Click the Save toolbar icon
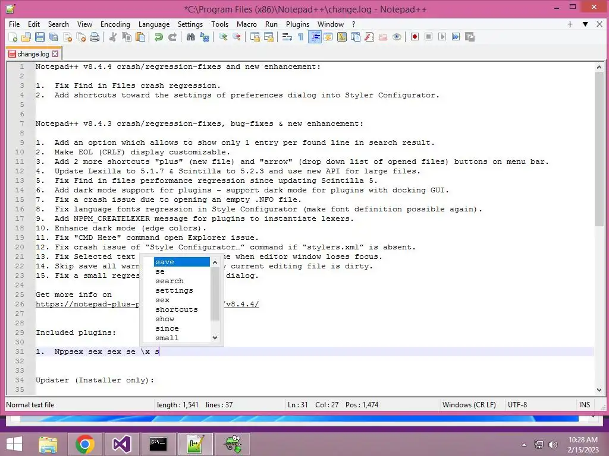Viewport: 609px width, 456px height. click(40, 37)
